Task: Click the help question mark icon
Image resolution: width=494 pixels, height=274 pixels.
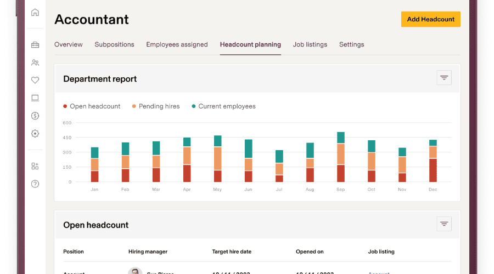Action: (35, 184)
